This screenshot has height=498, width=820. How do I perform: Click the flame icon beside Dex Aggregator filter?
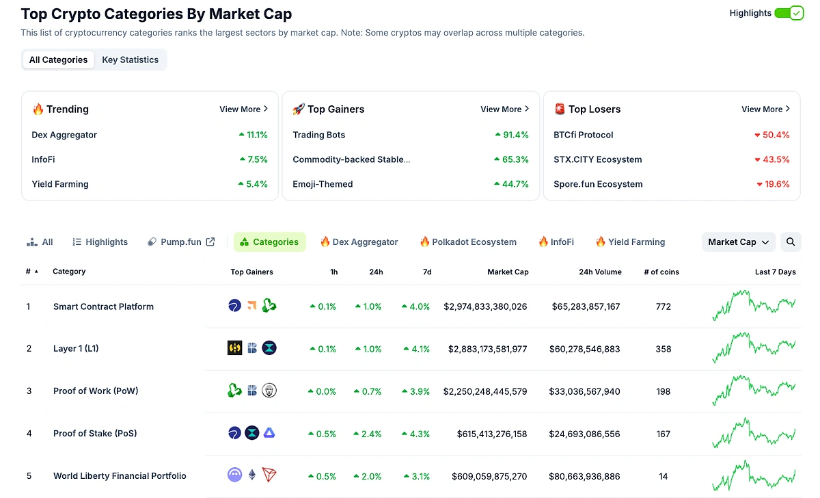pyautogui.click(x=325, y=241)
